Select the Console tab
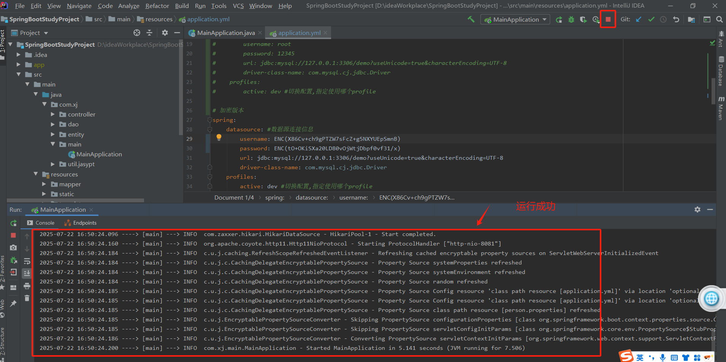This screenshot has width=726, height=362. click(x=41, y=223)
